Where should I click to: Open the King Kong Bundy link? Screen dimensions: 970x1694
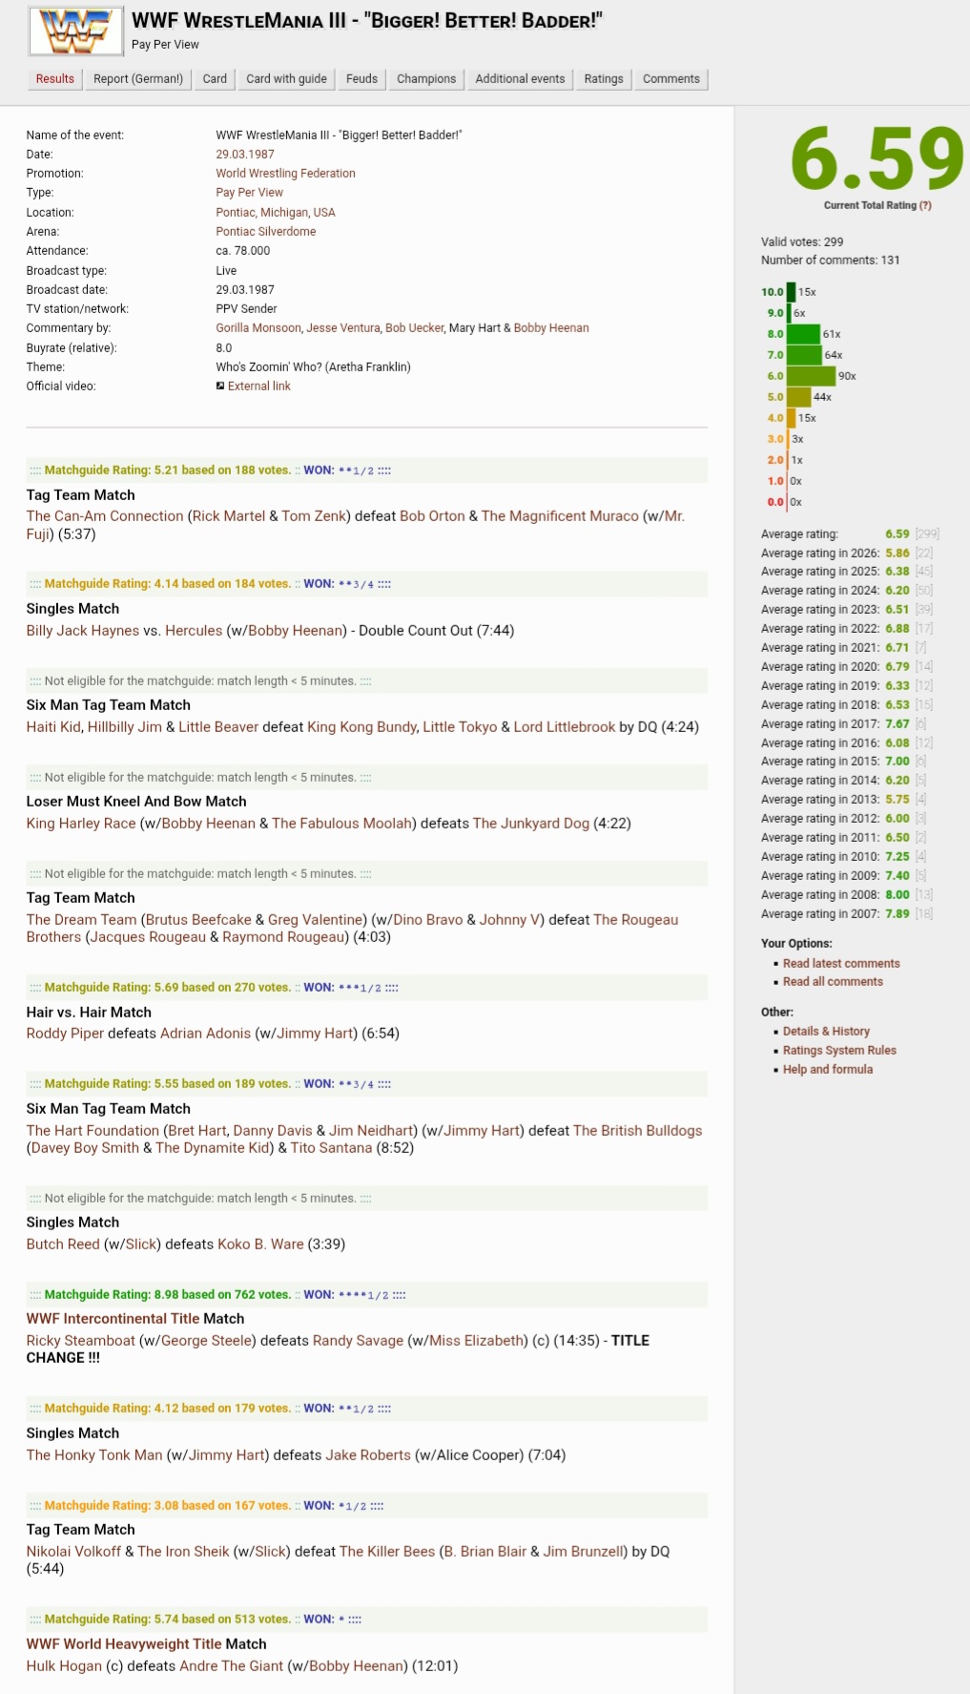point(361,727)
